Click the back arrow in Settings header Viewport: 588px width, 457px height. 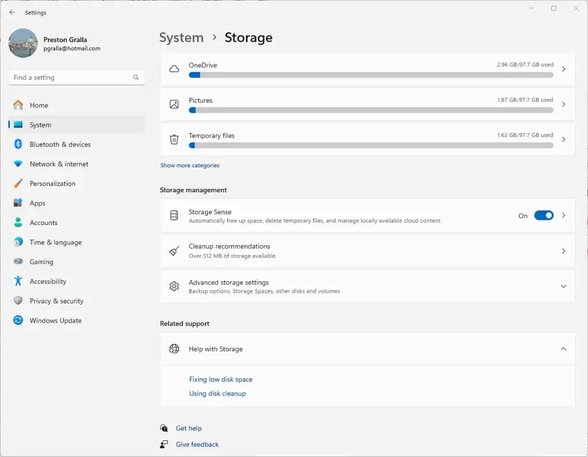(12, 13)
